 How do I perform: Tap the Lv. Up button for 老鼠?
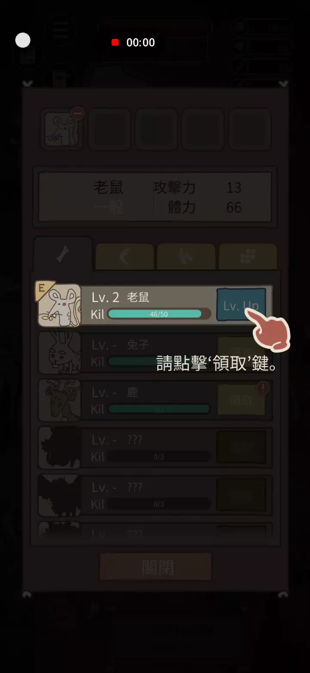(241, 305)
